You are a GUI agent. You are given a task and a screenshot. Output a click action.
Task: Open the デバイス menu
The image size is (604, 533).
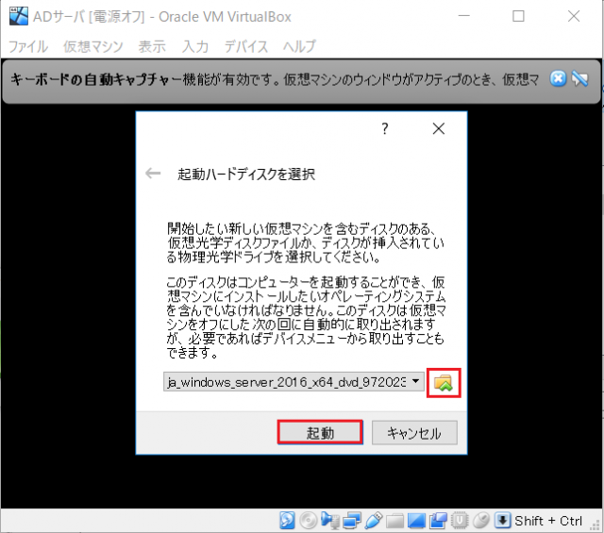pos(246,46)
